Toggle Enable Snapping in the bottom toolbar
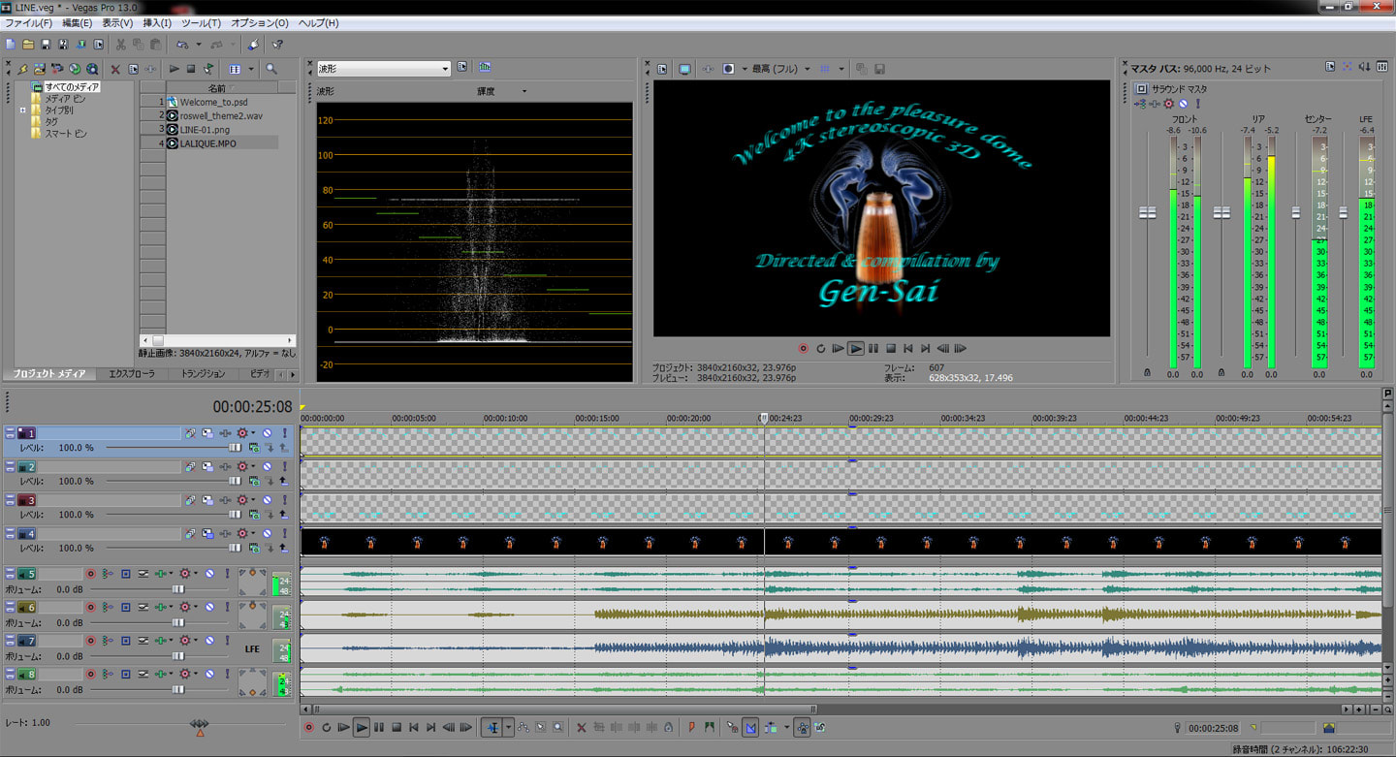 pyautogui.click(x=732, y=727)
